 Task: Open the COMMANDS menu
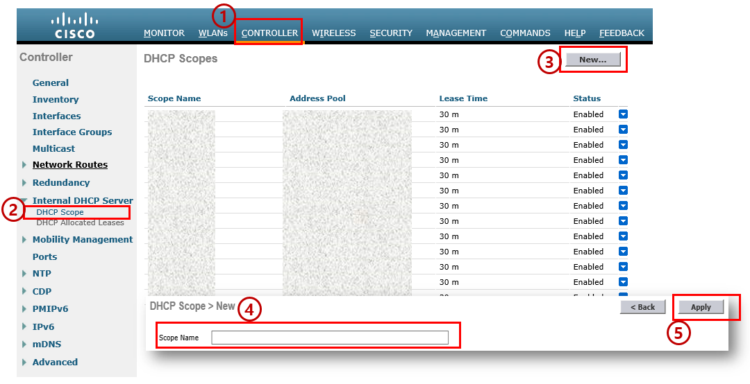[525, 33]
